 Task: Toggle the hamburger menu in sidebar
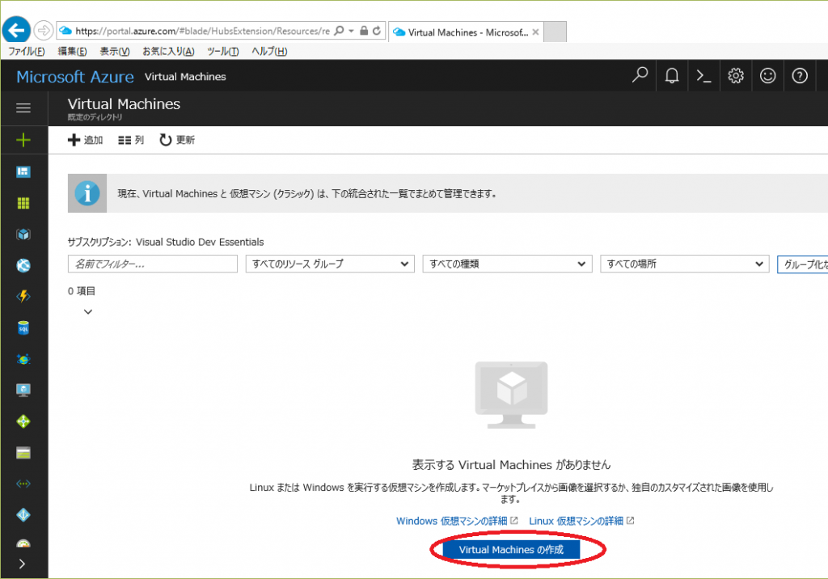pyautogui.click(x=23, y=108)
